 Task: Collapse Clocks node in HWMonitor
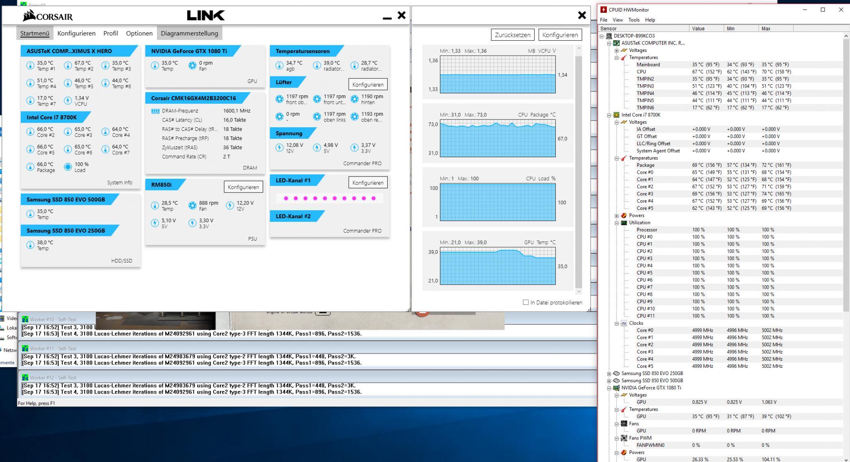[616, 323]
